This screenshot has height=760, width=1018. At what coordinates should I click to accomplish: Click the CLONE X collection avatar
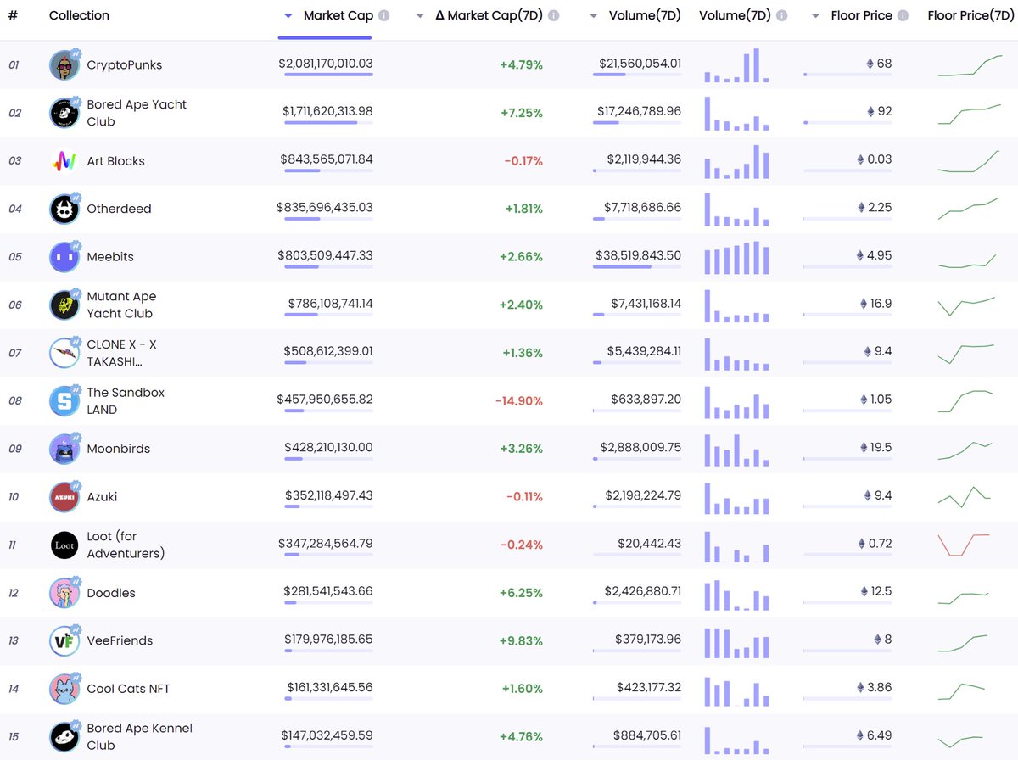pos(64,353)
